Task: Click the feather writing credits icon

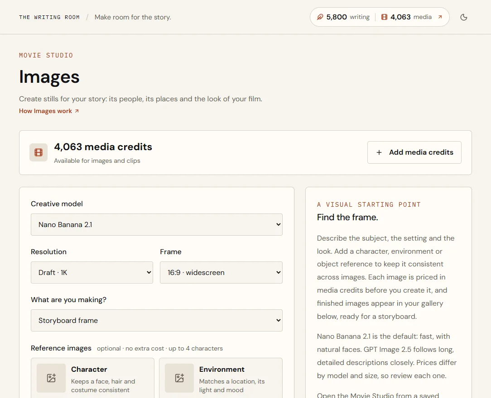Action: point(320,17)
